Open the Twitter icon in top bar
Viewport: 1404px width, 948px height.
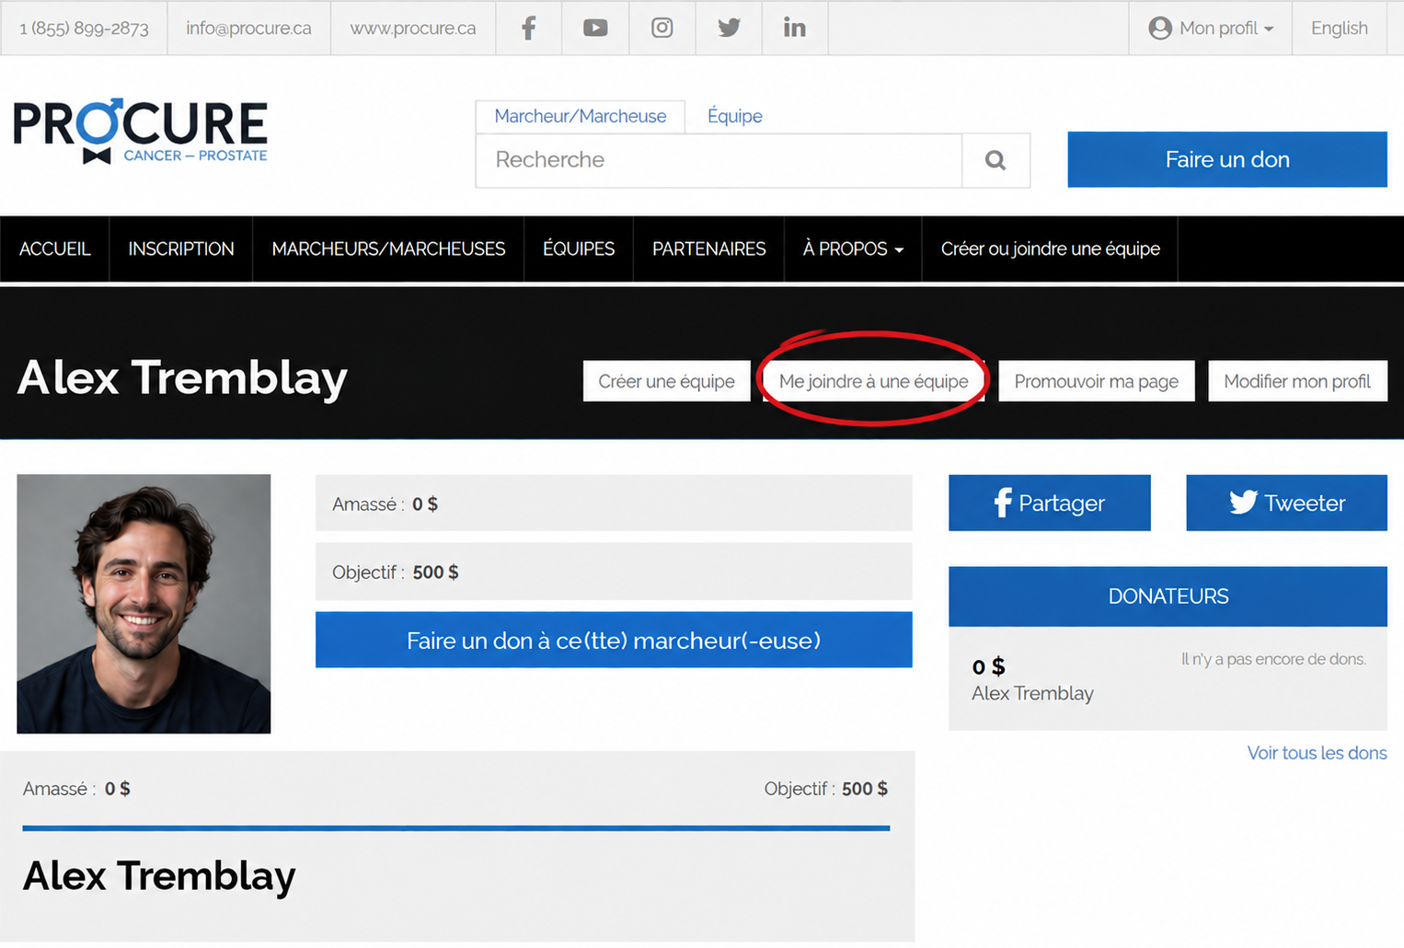click(729, 28)
